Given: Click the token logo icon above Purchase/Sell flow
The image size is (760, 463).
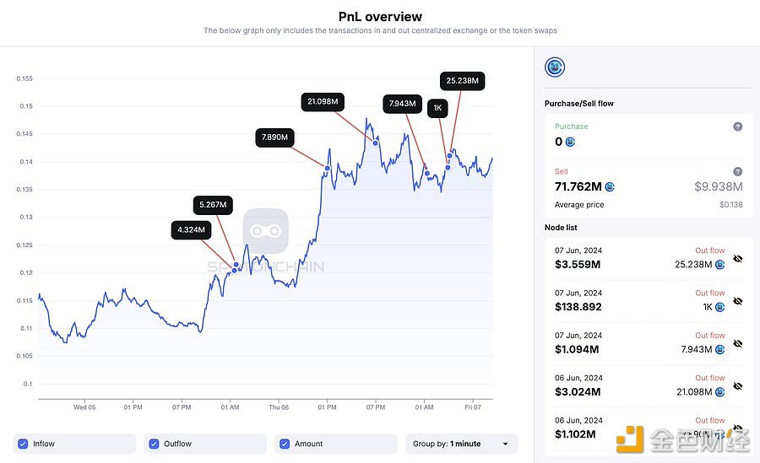Looking at the screenshot, I should point(555,67).
